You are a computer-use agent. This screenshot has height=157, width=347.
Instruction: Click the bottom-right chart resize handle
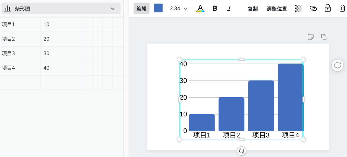coord(303,139)
